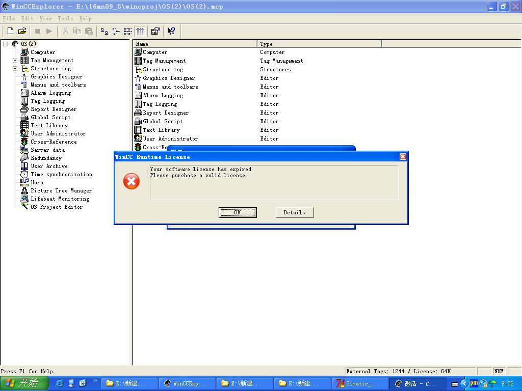Click the Cut scissors toolbar icon
Viewport: 522px width, 391px height.
coord(65,31)
